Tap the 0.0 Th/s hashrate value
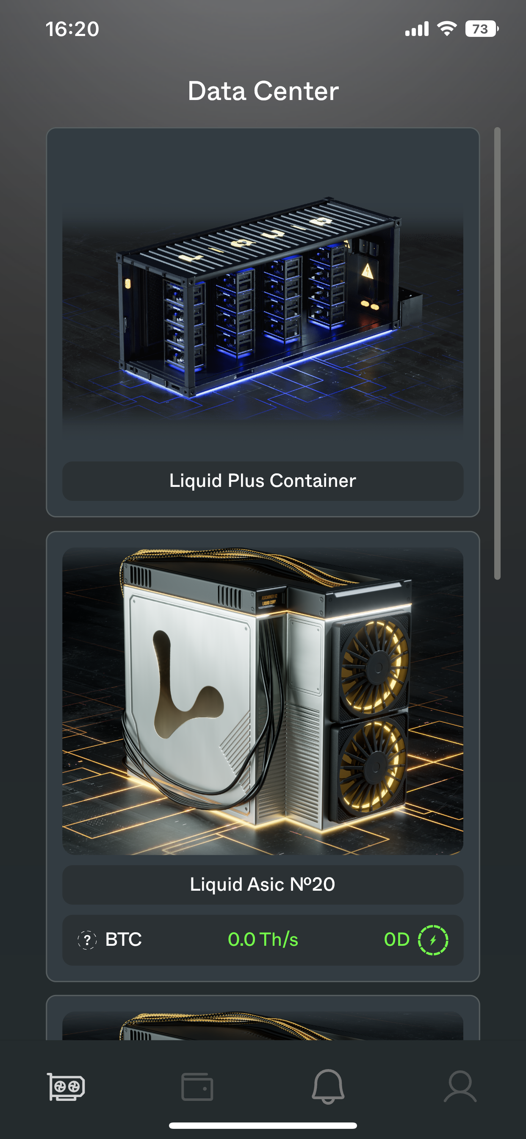Image resolution: width=526 pixels, height=1139 pixels. click(x=263, y=939)
